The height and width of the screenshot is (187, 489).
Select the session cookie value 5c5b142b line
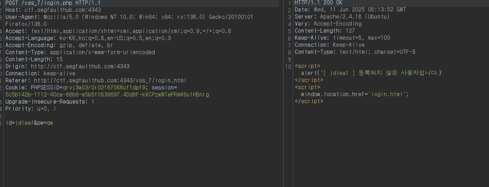[x=107, y=94]
